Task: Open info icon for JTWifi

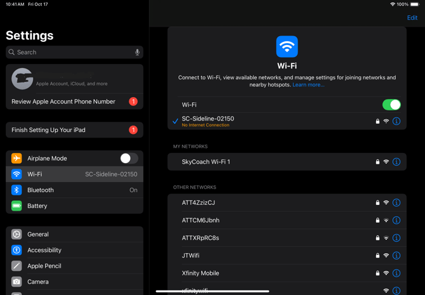Action: click(396, 256)
